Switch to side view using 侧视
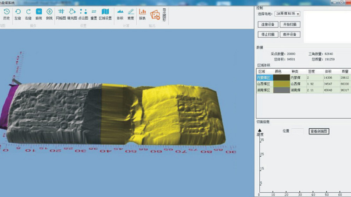This screenshot has width=351, height=197. [x=50, y=14]
